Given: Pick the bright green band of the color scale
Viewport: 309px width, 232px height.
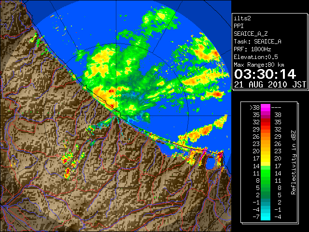Looking at the screenshot, I should point(266,173).
